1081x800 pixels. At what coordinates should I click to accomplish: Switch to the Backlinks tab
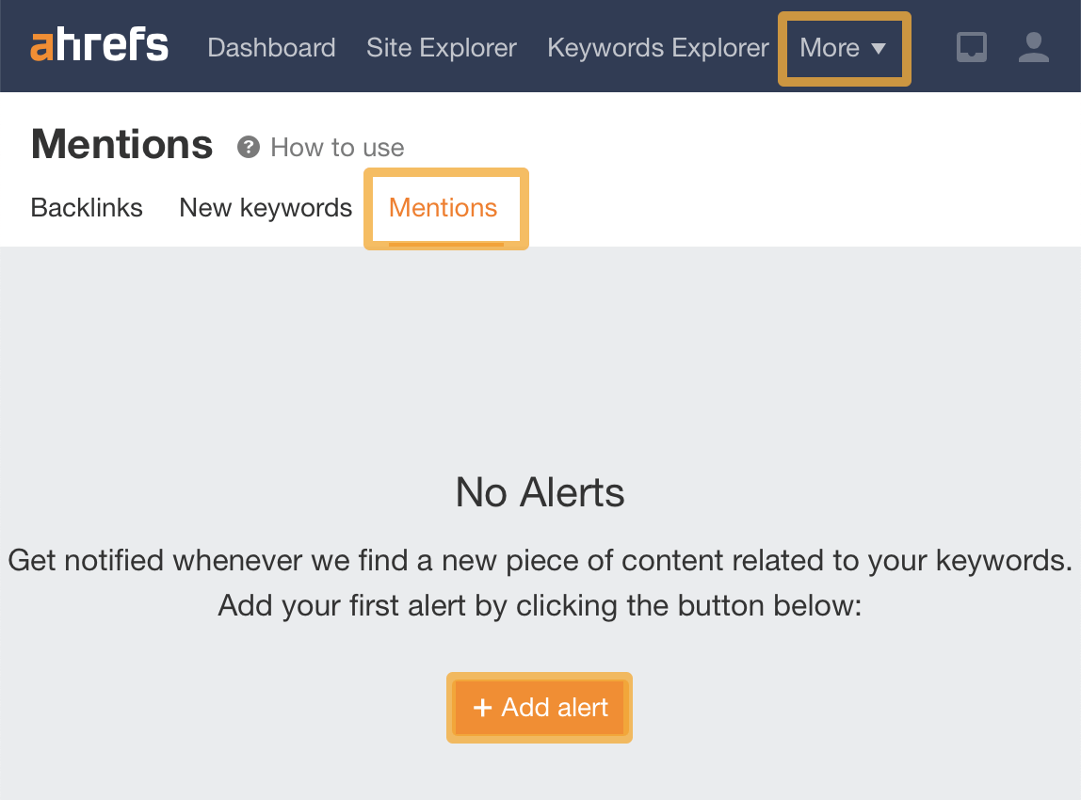pos(86,207)
